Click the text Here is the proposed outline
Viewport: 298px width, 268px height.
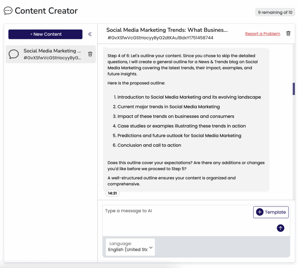pos(136,83)
